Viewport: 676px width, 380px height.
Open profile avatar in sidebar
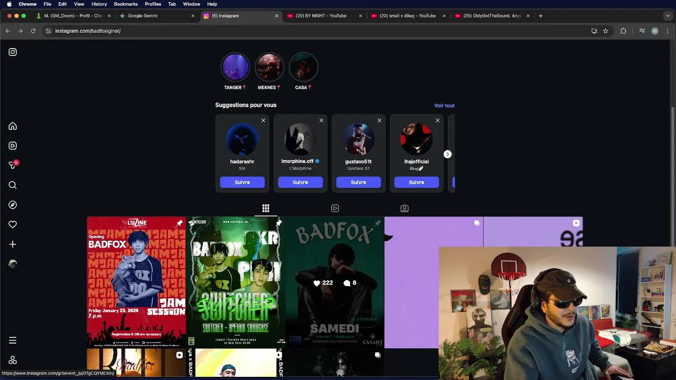tap(13, 264)
